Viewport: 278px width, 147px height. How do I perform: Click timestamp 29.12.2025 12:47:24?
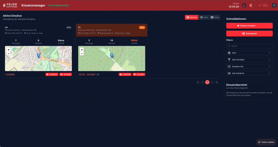(x=88, y=33)
